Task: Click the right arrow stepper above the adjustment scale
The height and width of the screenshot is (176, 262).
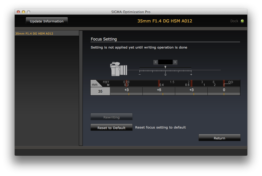Action: pos(175,62)
